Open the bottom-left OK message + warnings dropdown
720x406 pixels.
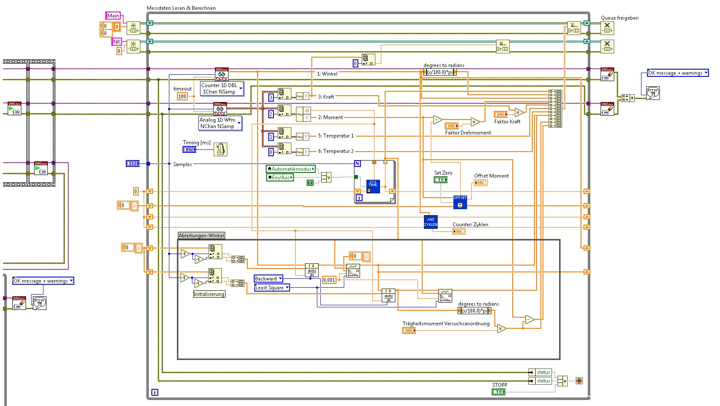click(44, 281)
